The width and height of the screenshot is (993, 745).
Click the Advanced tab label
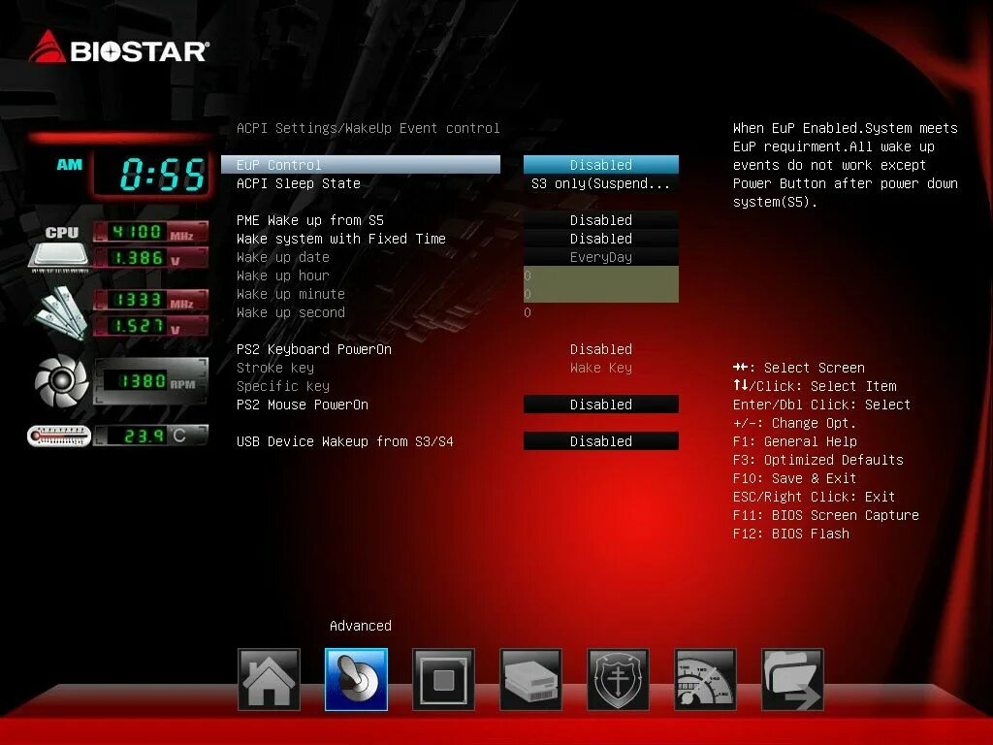point(361,626)
